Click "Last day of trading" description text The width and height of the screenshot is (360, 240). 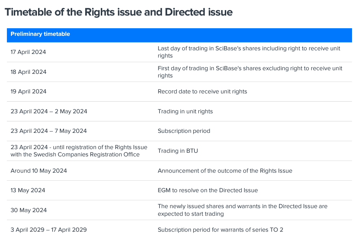pos(249,52)
